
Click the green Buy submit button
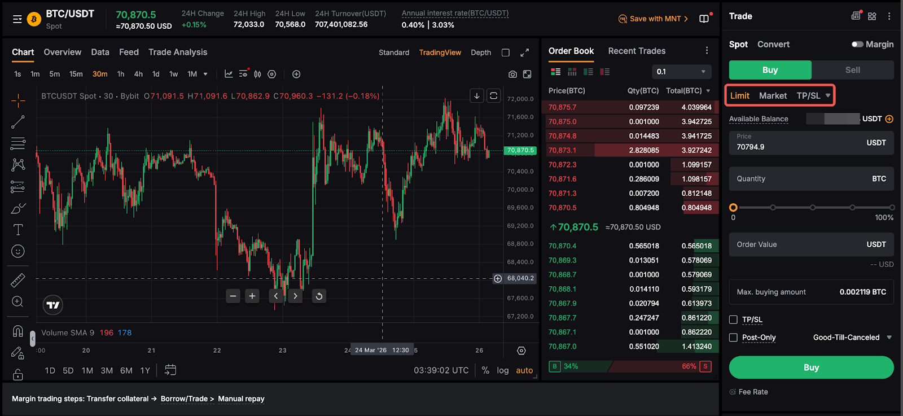pos(811,367)
